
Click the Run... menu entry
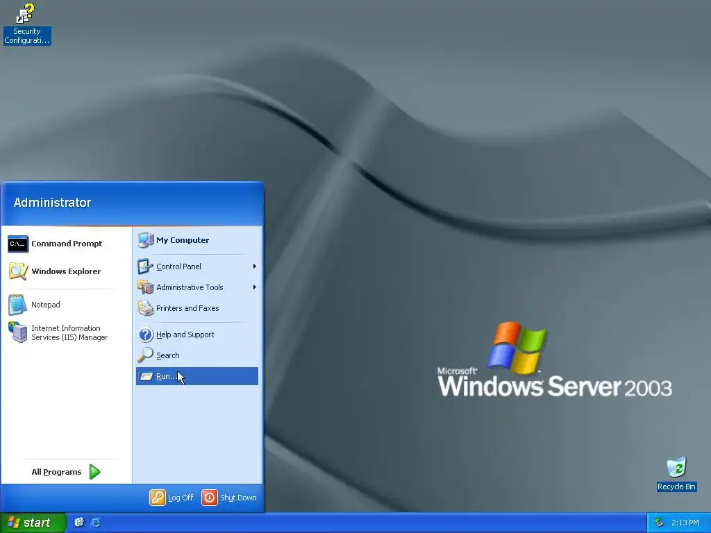196,376
